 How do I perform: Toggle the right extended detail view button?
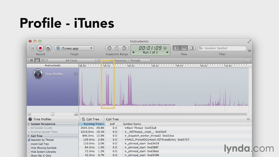pos(192,48)
